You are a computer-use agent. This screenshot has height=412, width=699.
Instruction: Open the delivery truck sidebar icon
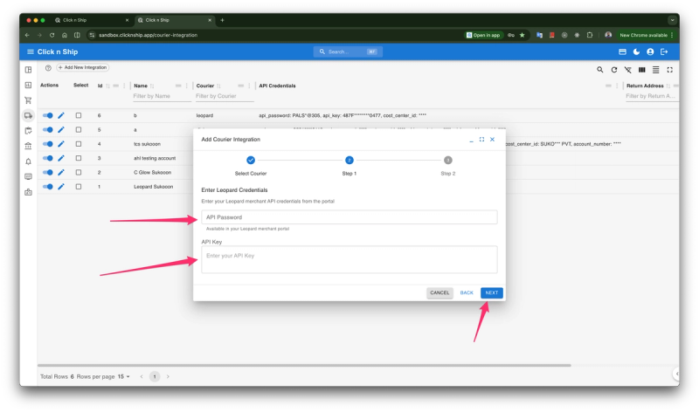click(x=29, y=116)
